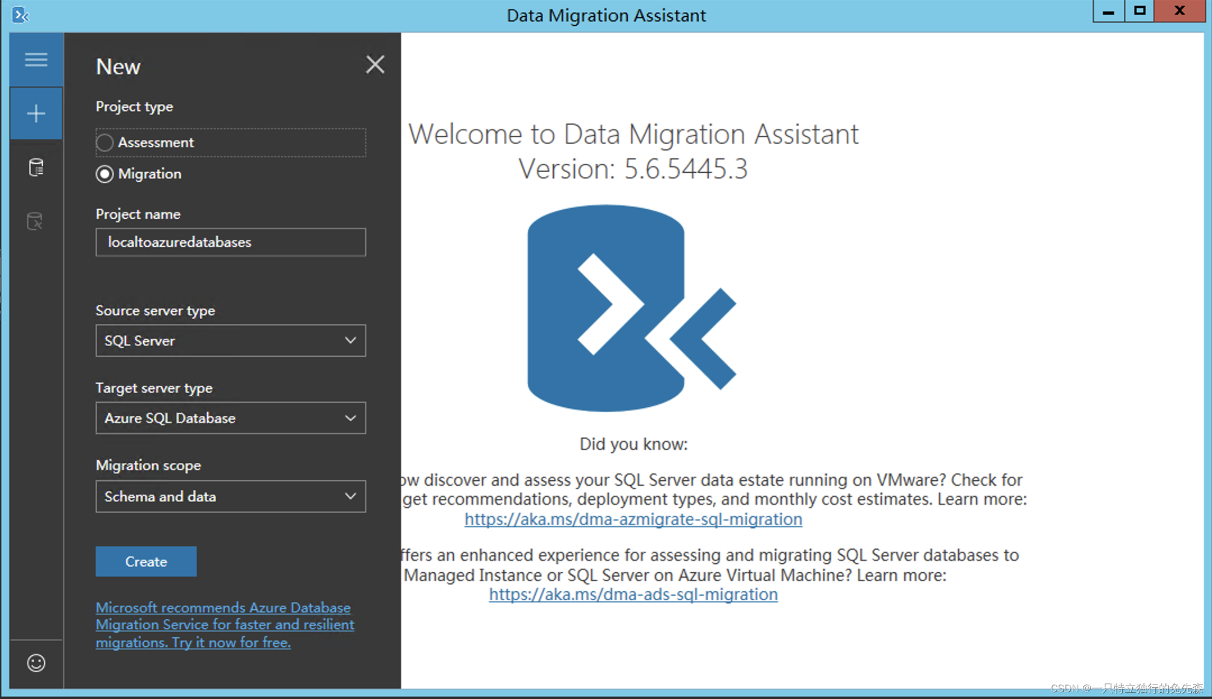Click the large database migration logo
The width and height of the screenshot is (1212, 699).
tap(632, 308)
